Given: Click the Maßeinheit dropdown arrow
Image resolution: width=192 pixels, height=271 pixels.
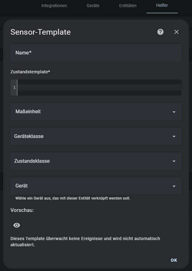Looking at the screenshot, I should [x=174, y=112].
